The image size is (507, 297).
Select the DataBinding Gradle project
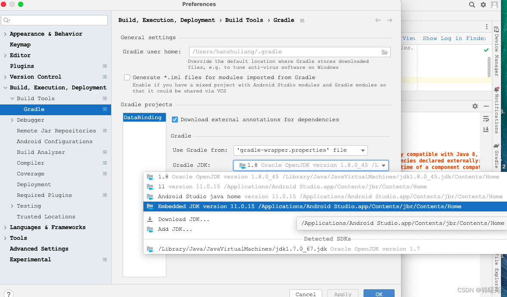click(144, 117)
